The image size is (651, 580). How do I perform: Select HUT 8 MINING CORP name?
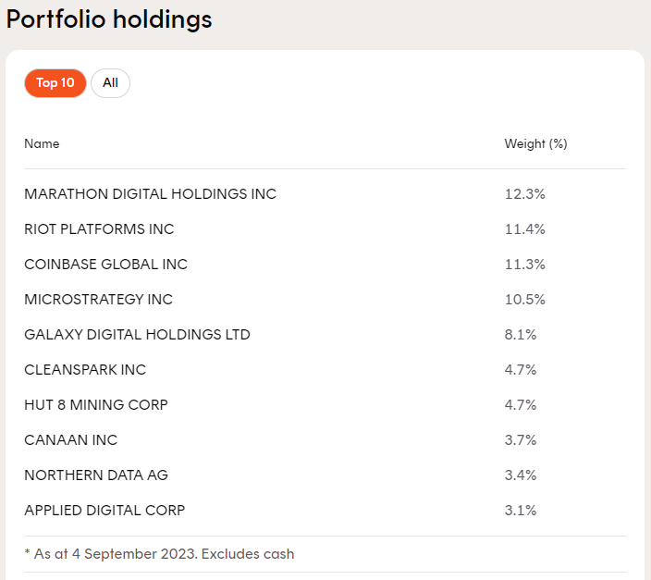(96, 404)
